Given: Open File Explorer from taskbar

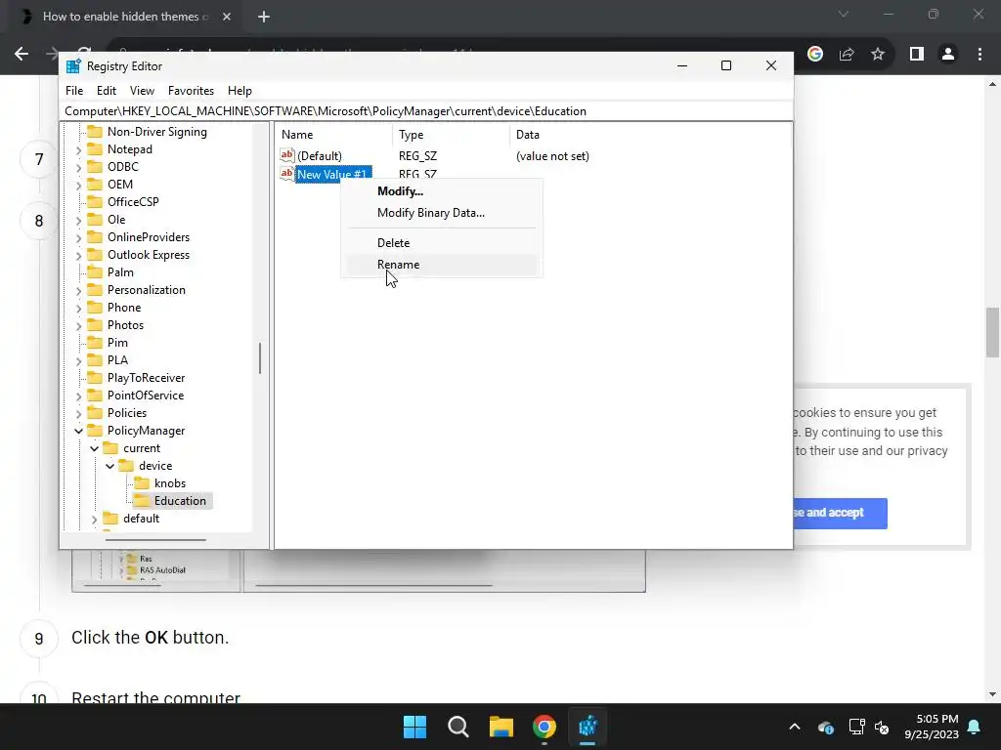Looking at the screenshot, I should (501, 727).
